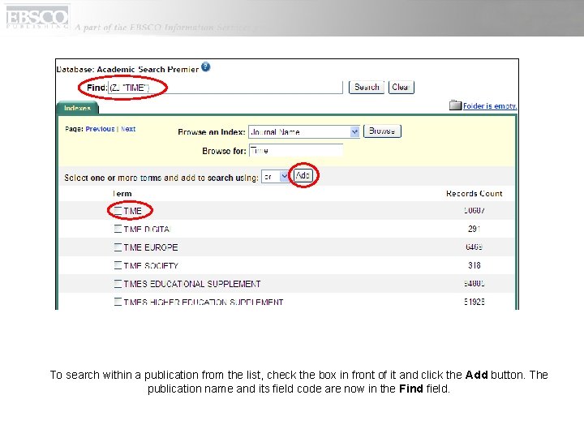The width and height of the screenshot is (584, 438).
Task: Click into the Browse for field
Action: tap(296, 151)
